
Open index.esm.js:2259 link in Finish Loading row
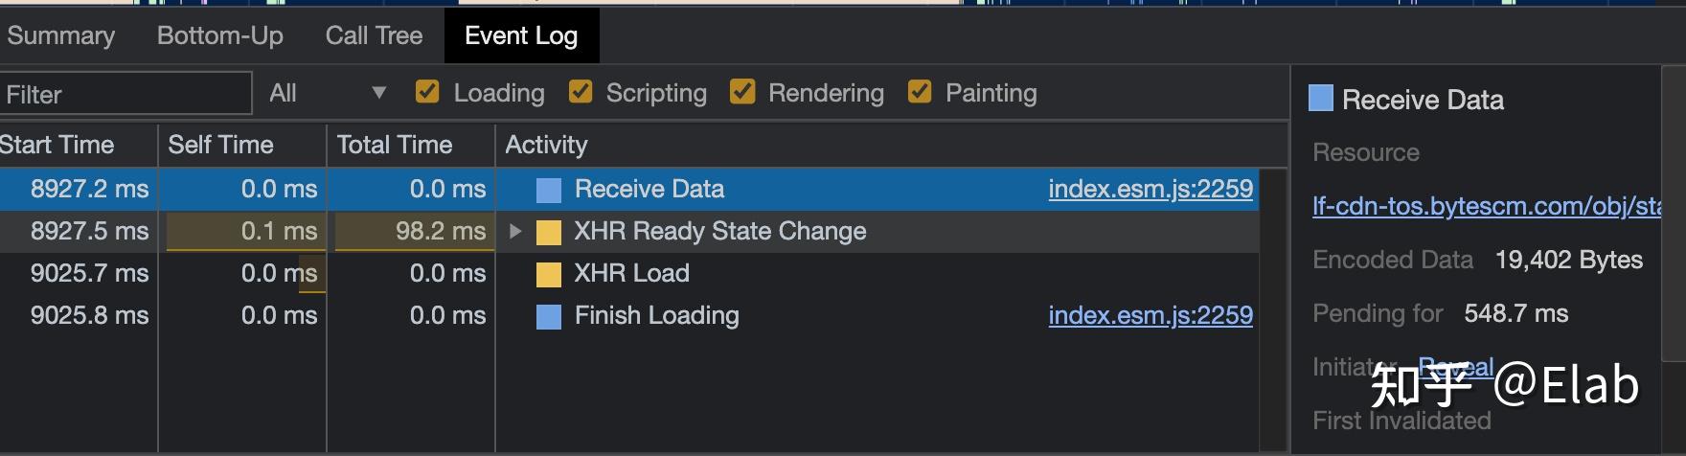click(x=1150, y=315)
